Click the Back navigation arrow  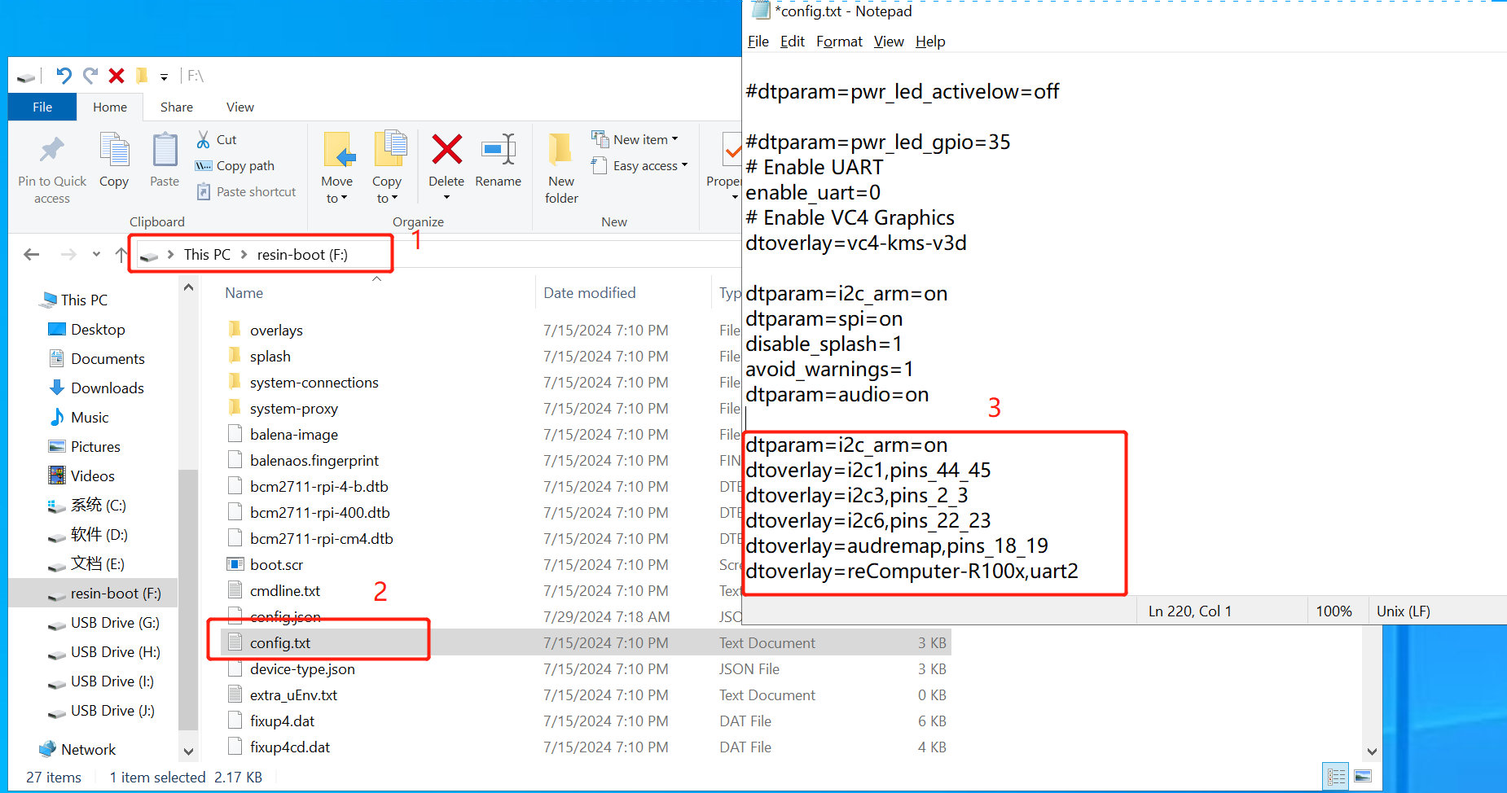point(32,255)
